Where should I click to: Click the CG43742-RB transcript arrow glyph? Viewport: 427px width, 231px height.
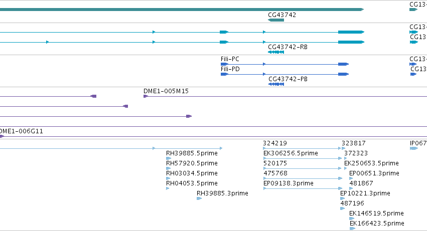coord(276,52)
